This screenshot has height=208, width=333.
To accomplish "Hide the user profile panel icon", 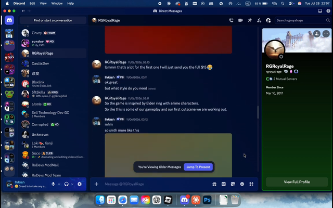I will (268, 20).
